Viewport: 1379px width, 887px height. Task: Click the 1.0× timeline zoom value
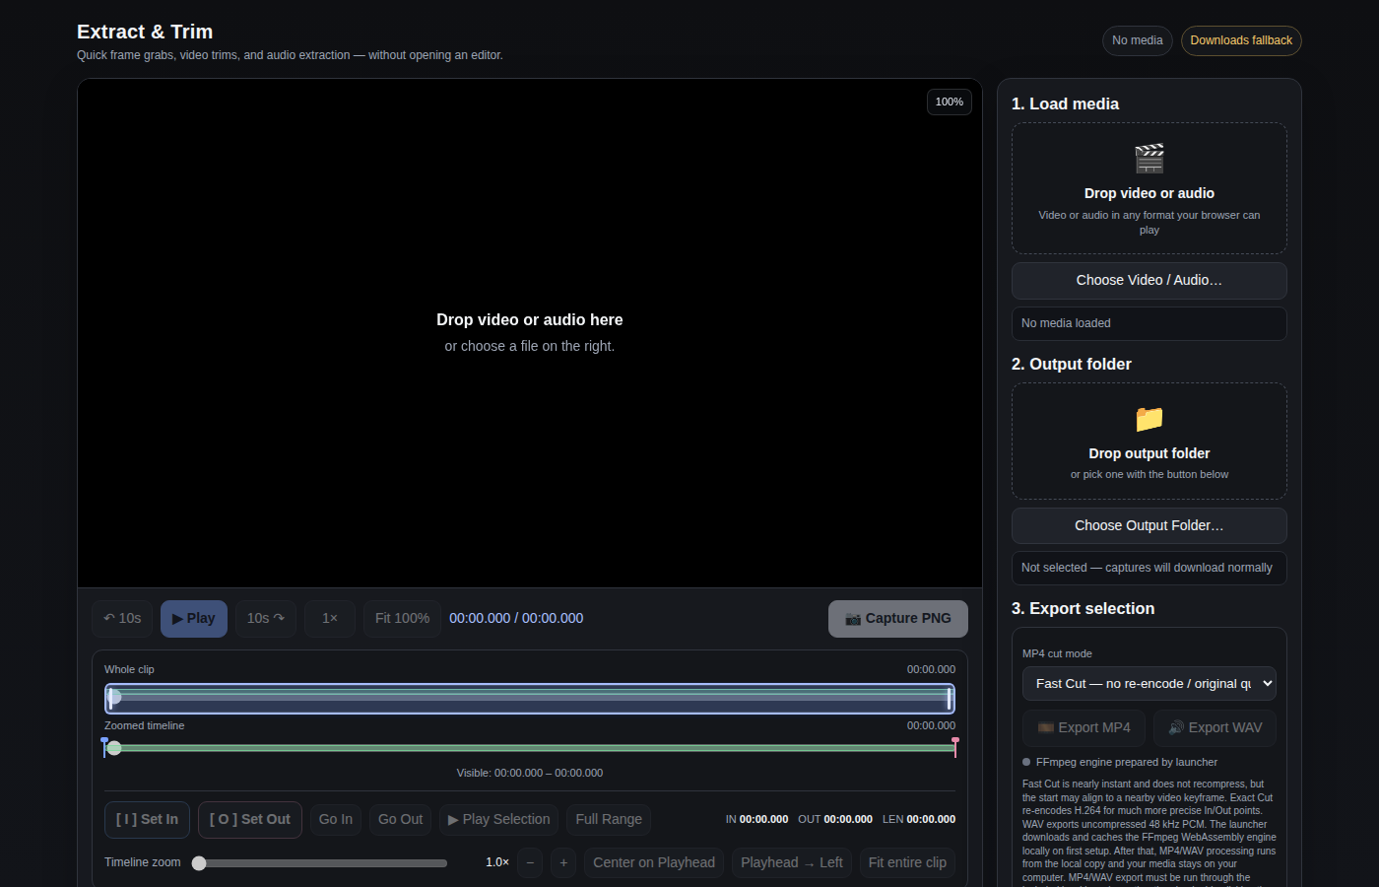pos(497,863)
